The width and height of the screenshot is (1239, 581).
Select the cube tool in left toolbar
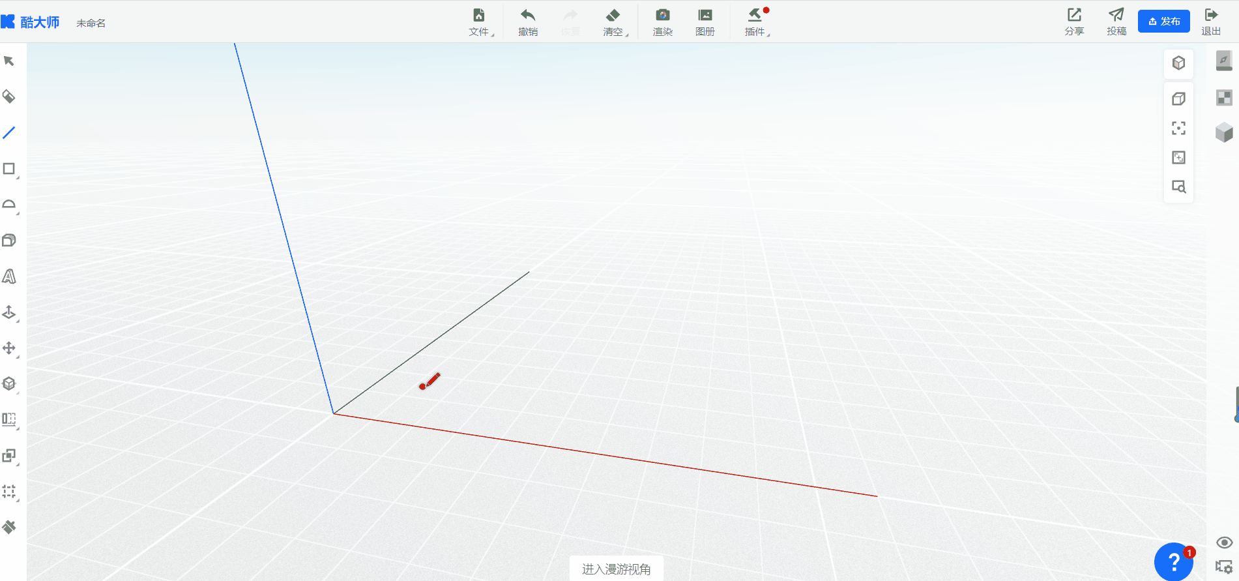[9, 384]
